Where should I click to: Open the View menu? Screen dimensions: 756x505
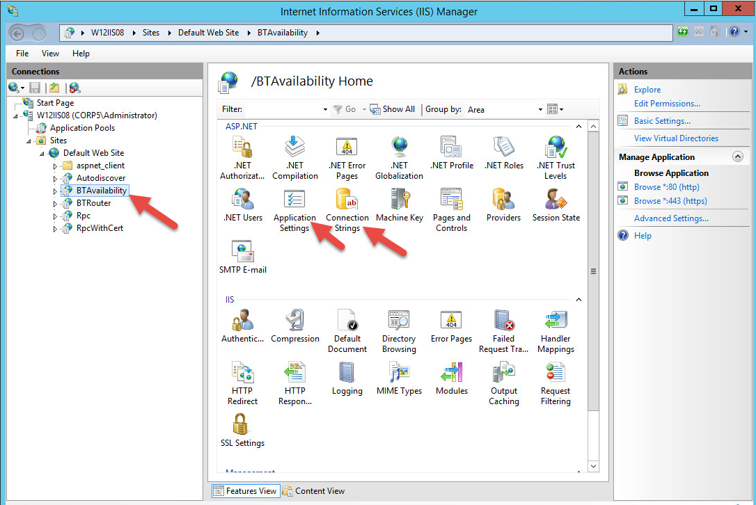50,54
